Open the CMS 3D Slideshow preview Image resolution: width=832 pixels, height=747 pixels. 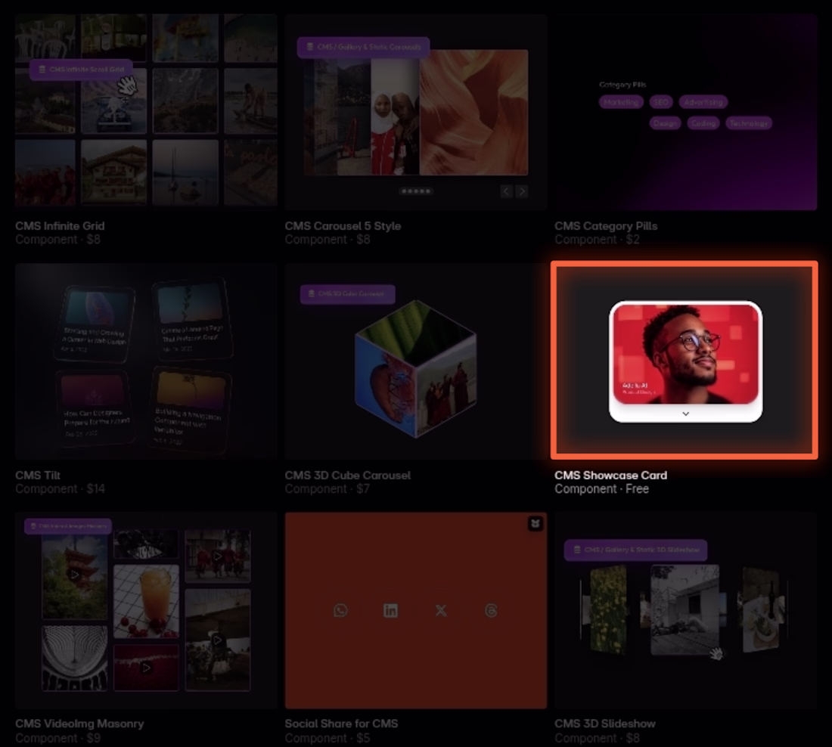click(685, 610)
